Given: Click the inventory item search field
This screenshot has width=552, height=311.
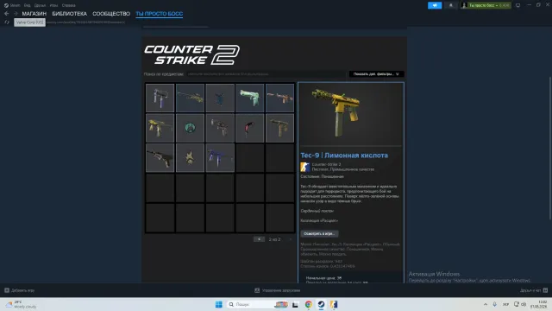Looking at the screenshot, I should (266, 74).
